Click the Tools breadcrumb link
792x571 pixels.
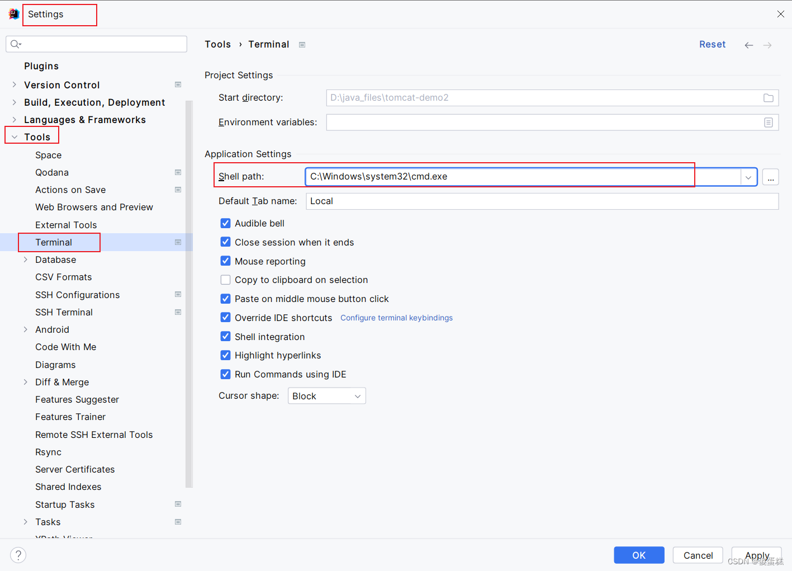217,44
